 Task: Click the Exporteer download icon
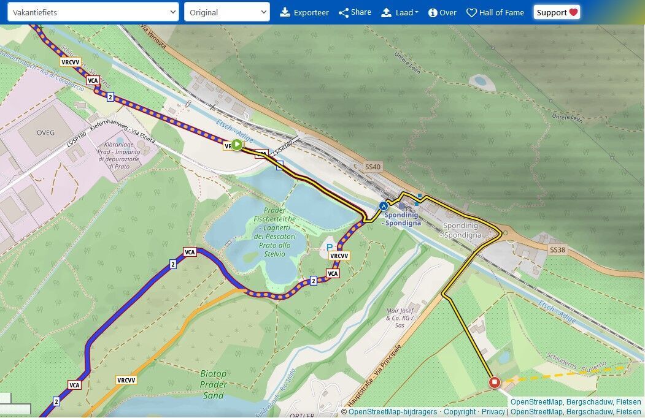coord(285,12)
